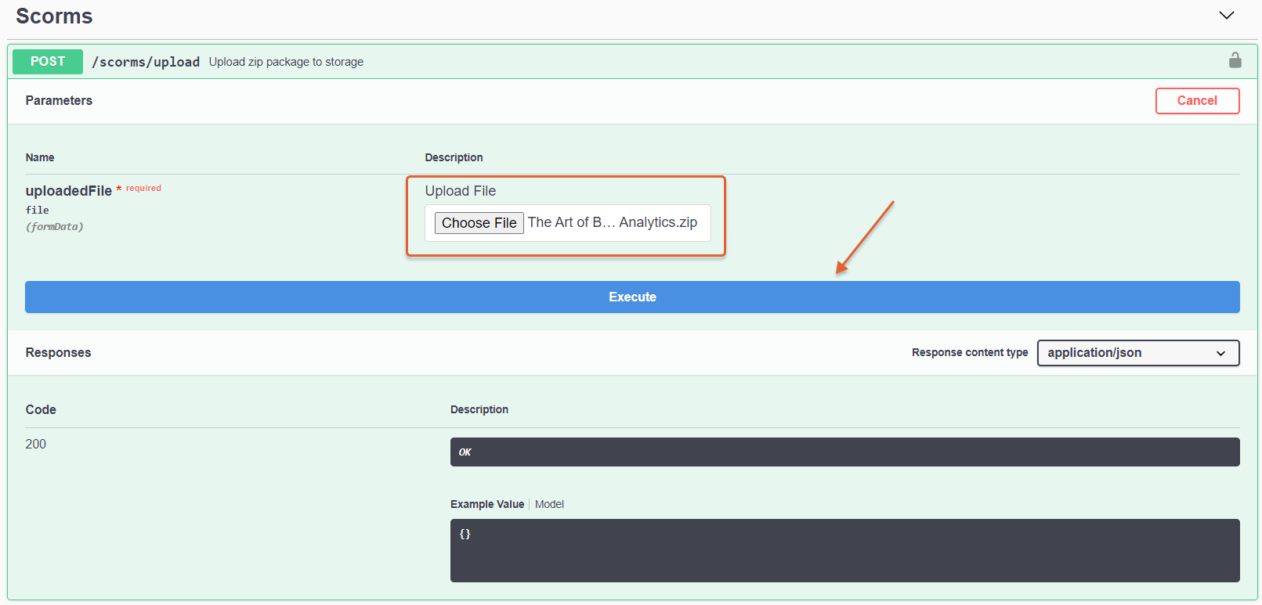Click the Upload File label

(460, 191)
